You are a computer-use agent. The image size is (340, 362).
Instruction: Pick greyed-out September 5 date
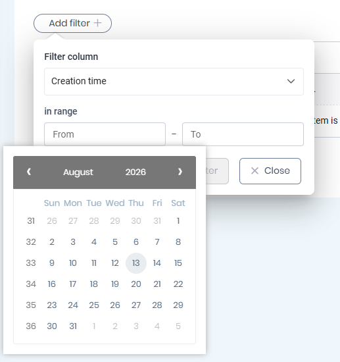(x=178, y=326)
